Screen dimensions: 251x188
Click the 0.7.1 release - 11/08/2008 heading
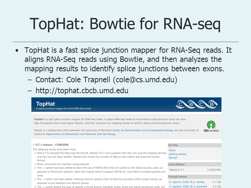coord(52,145)
